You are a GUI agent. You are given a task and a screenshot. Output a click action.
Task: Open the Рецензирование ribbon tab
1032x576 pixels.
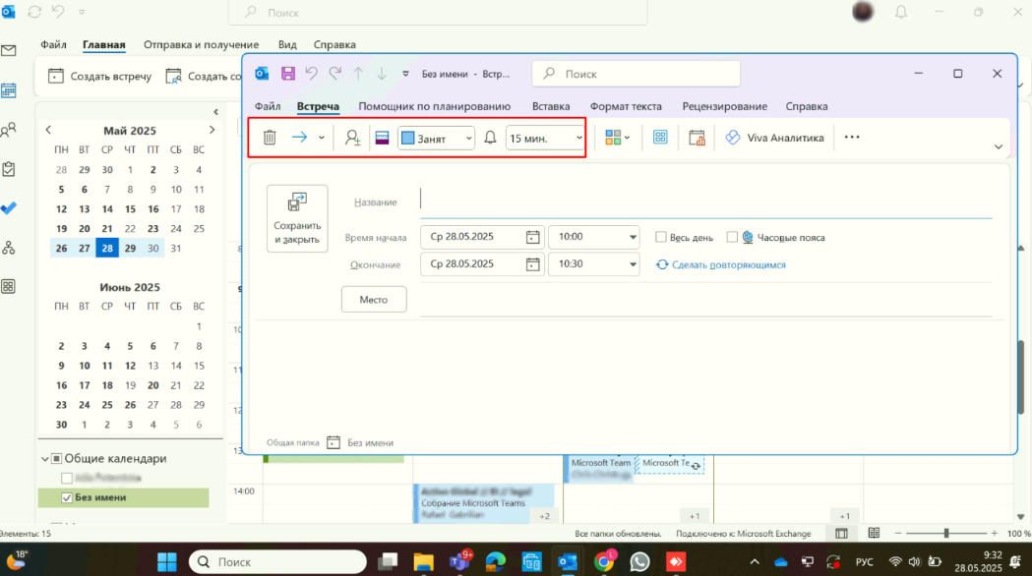[x=727, y=106]
